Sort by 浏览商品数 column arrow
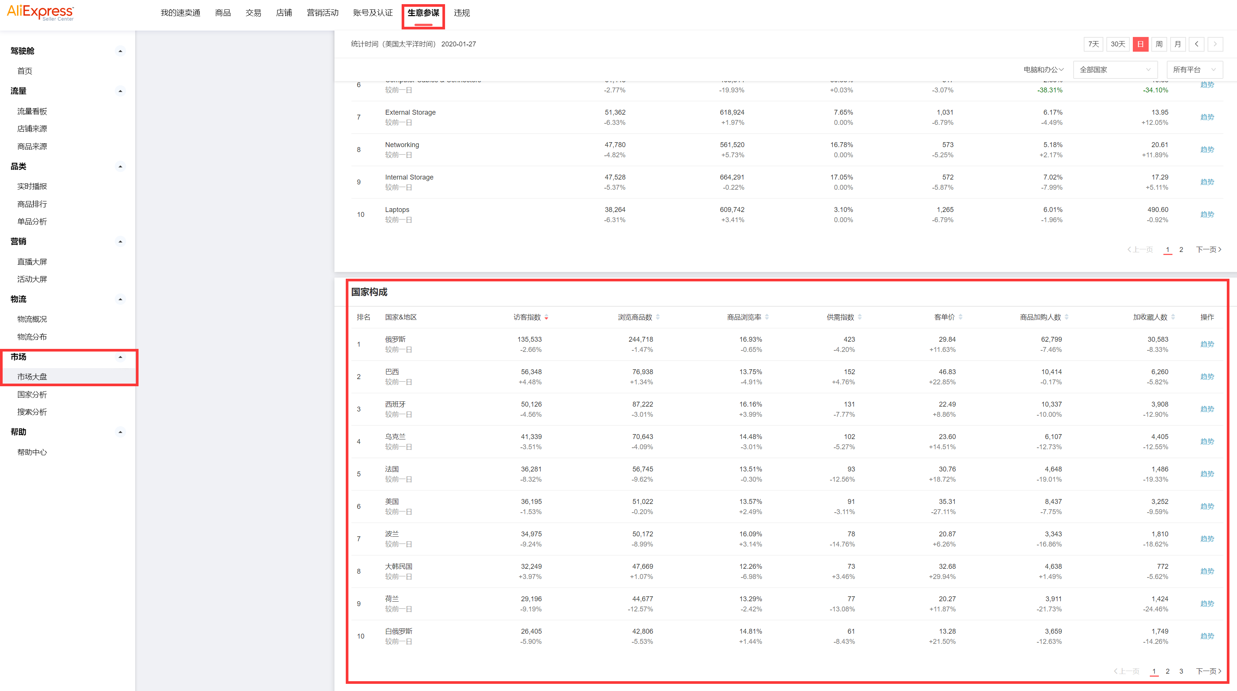 (658, 317)
